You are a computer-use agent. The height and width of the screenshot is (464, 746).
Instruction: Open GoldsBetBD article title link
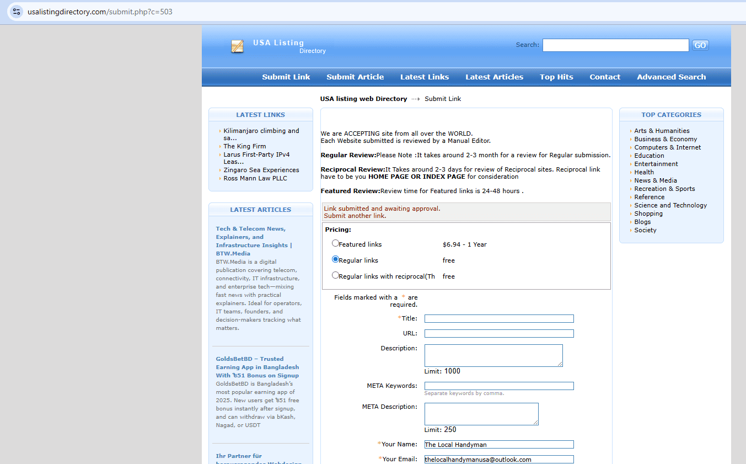(257, 367)
